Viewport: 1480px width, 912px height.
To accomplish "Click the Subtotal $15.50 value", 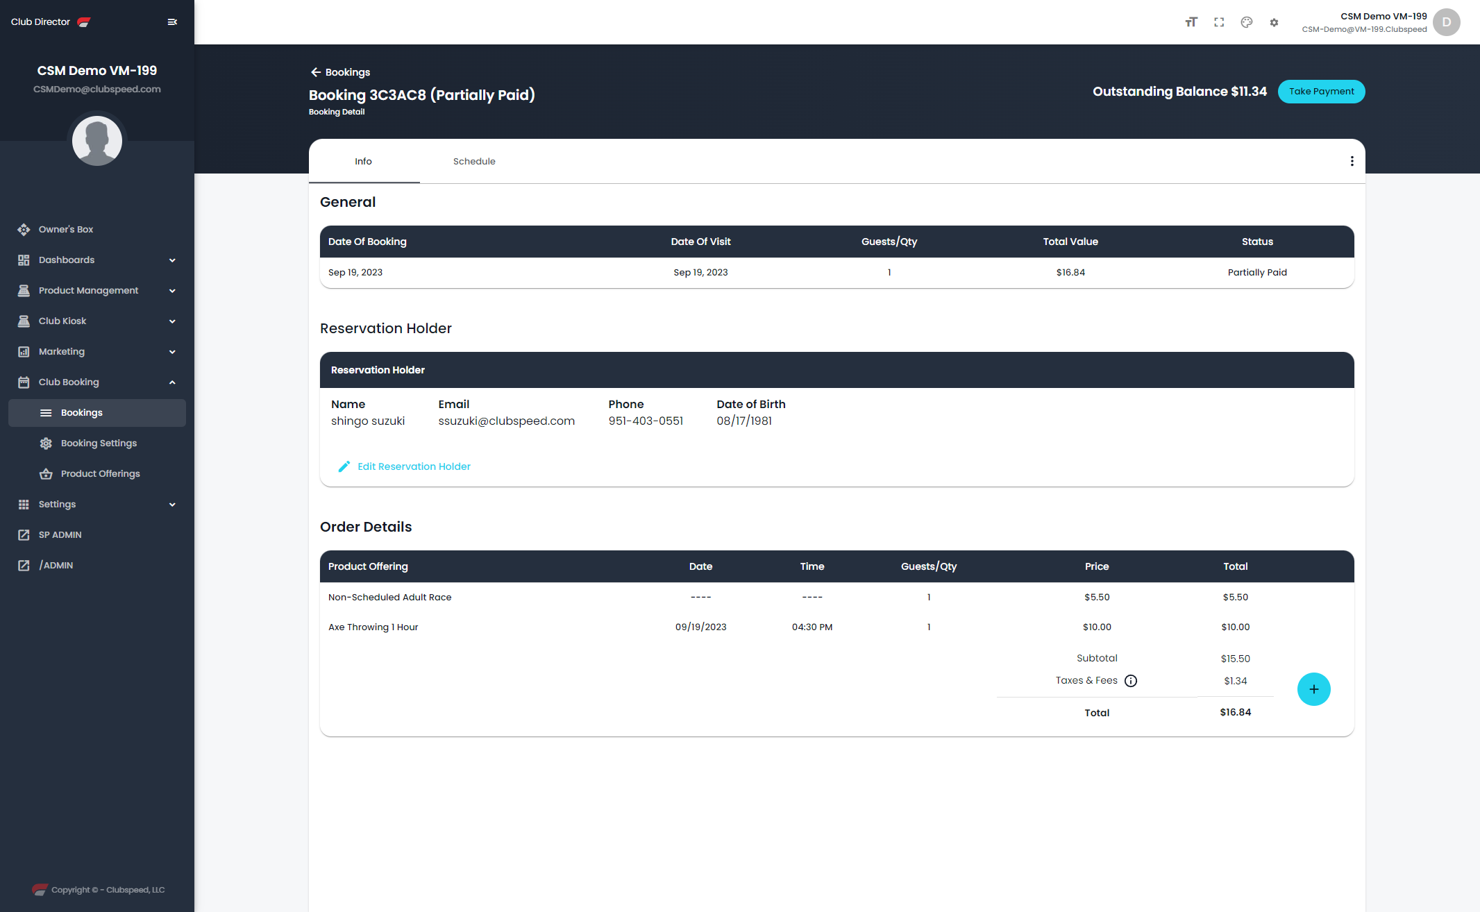I will point(1235,659).
